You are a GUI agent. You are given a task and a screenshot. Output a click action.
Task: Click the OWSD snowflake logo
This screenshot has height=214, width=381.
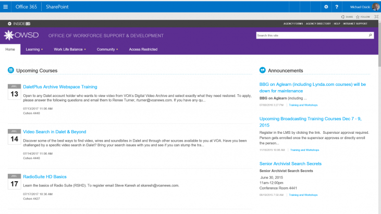coord(9,35)
